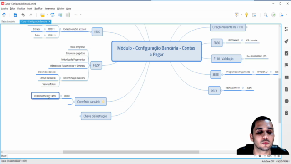
Task: Collapse the Extra branch
Action: click(x=221, y=91)
